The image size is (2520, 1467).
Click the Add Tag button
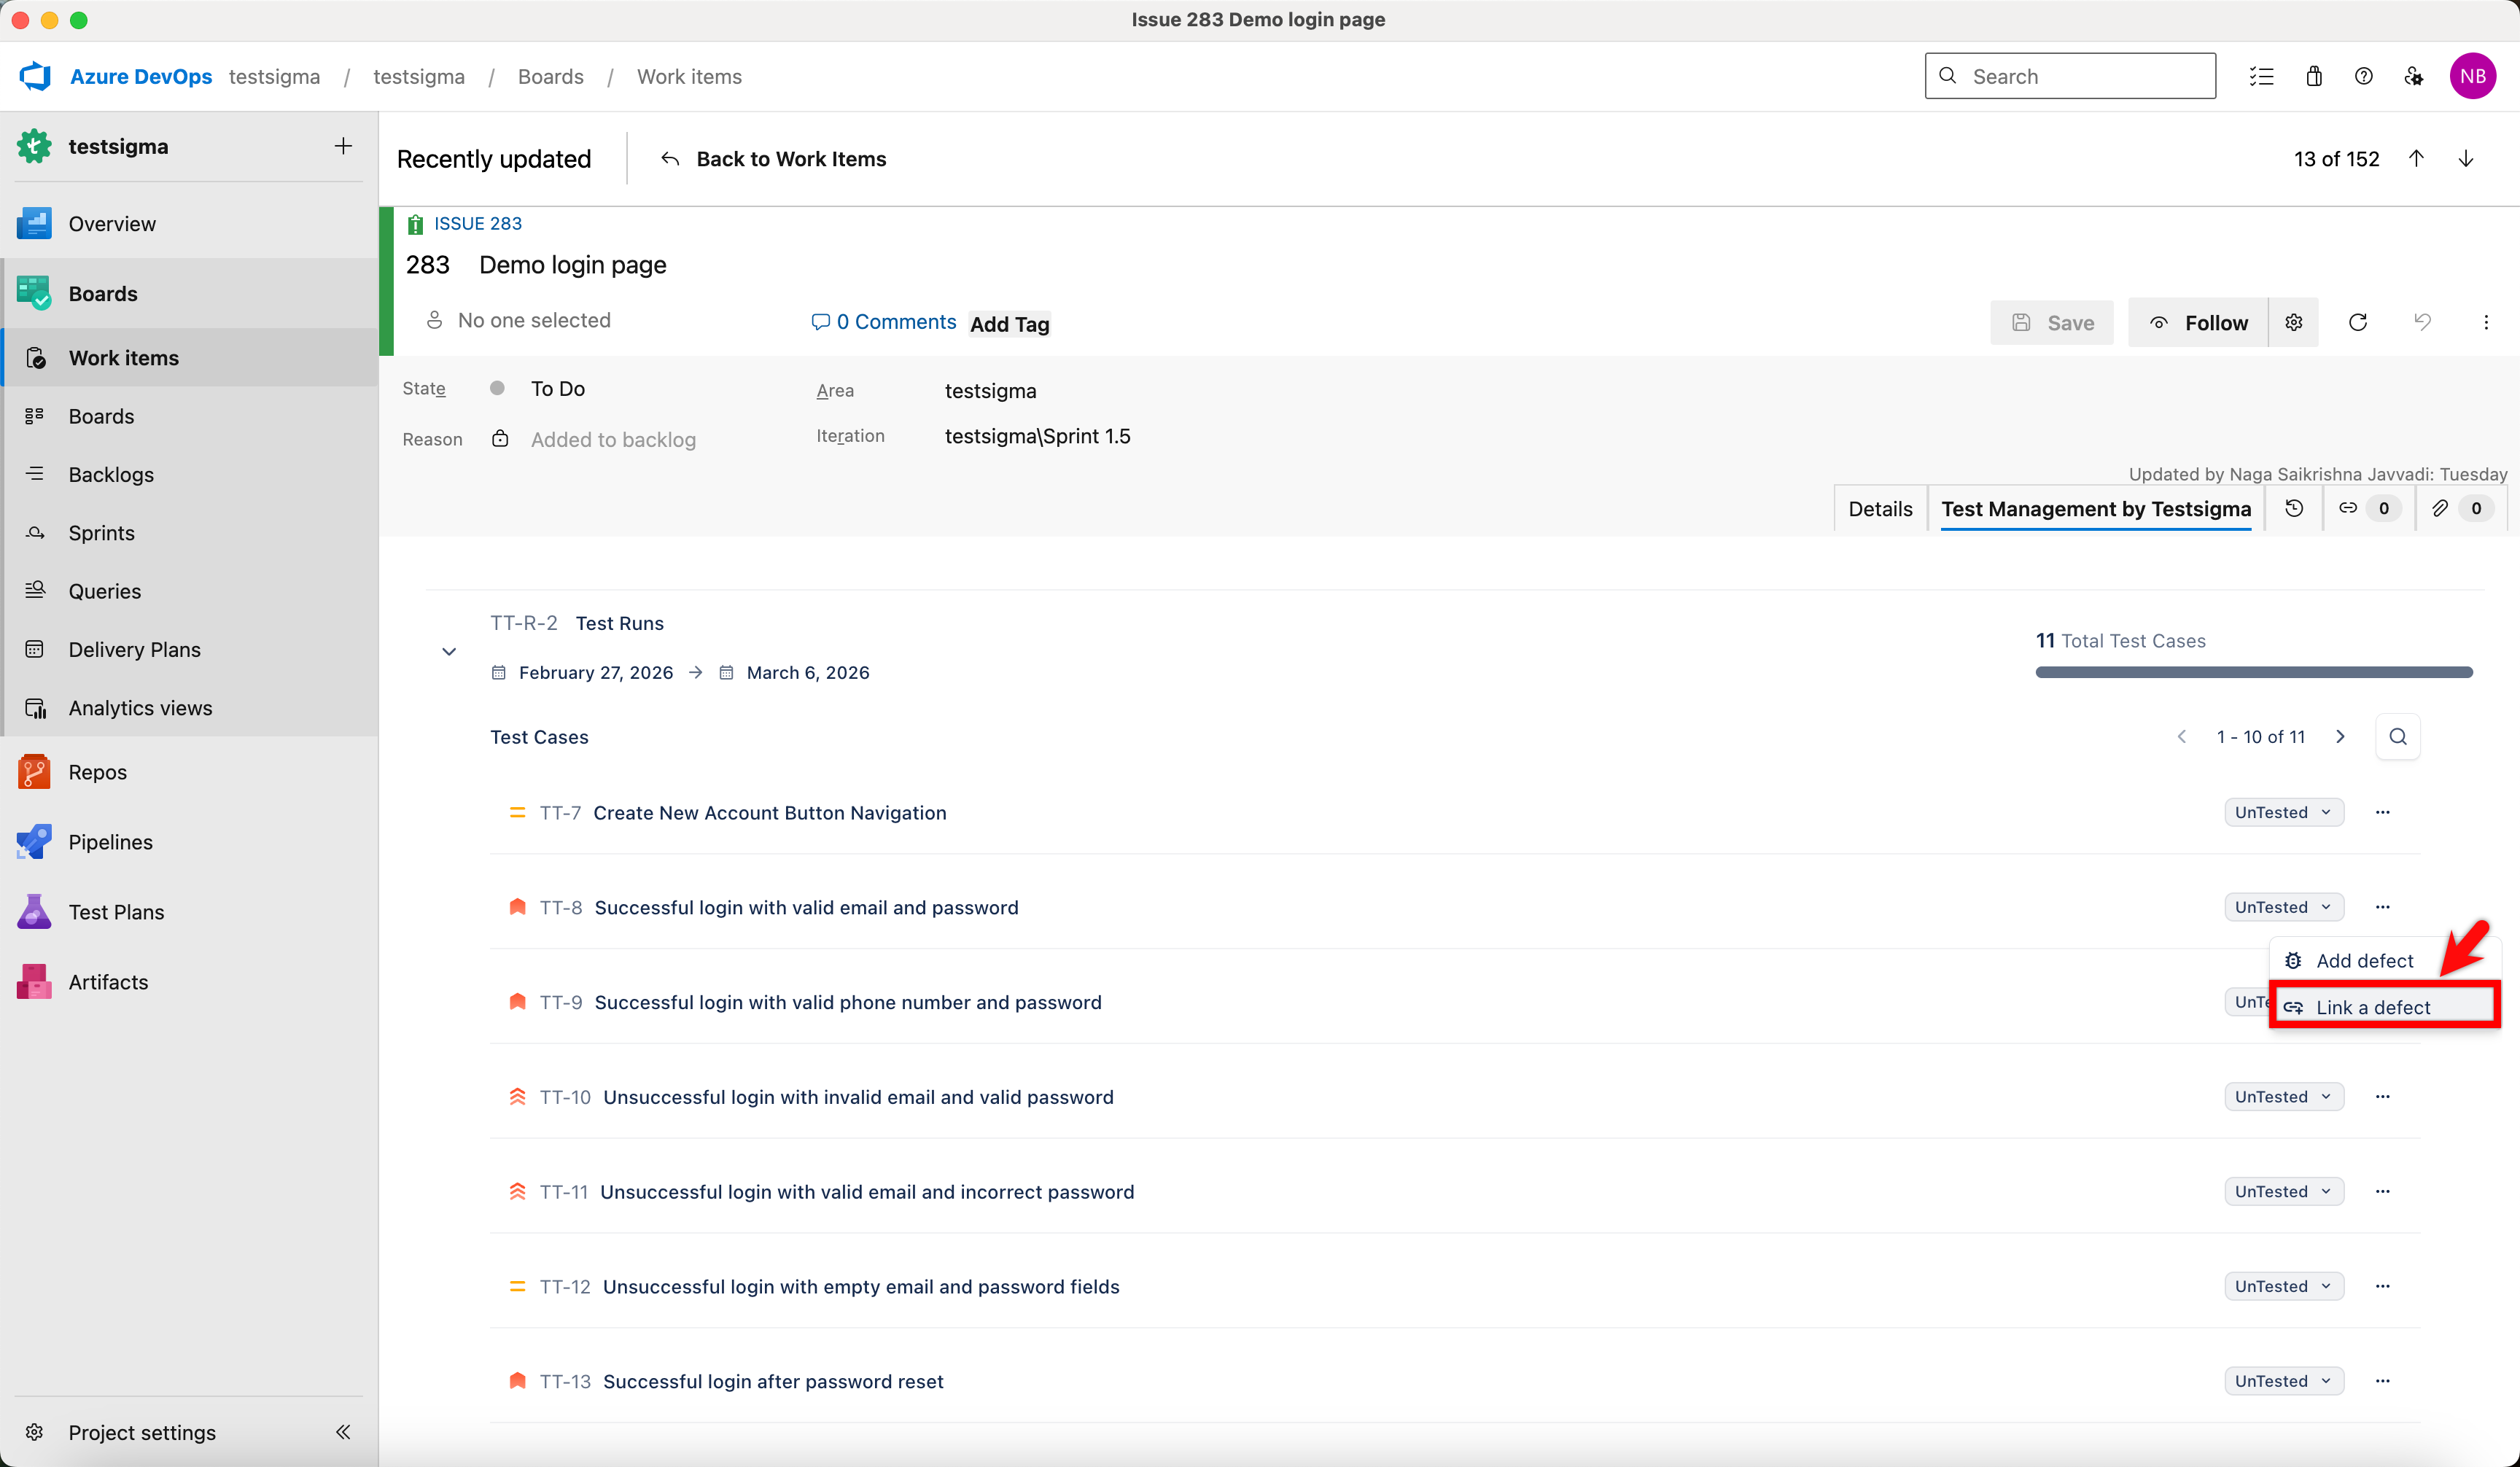[x=1010, y=324]
